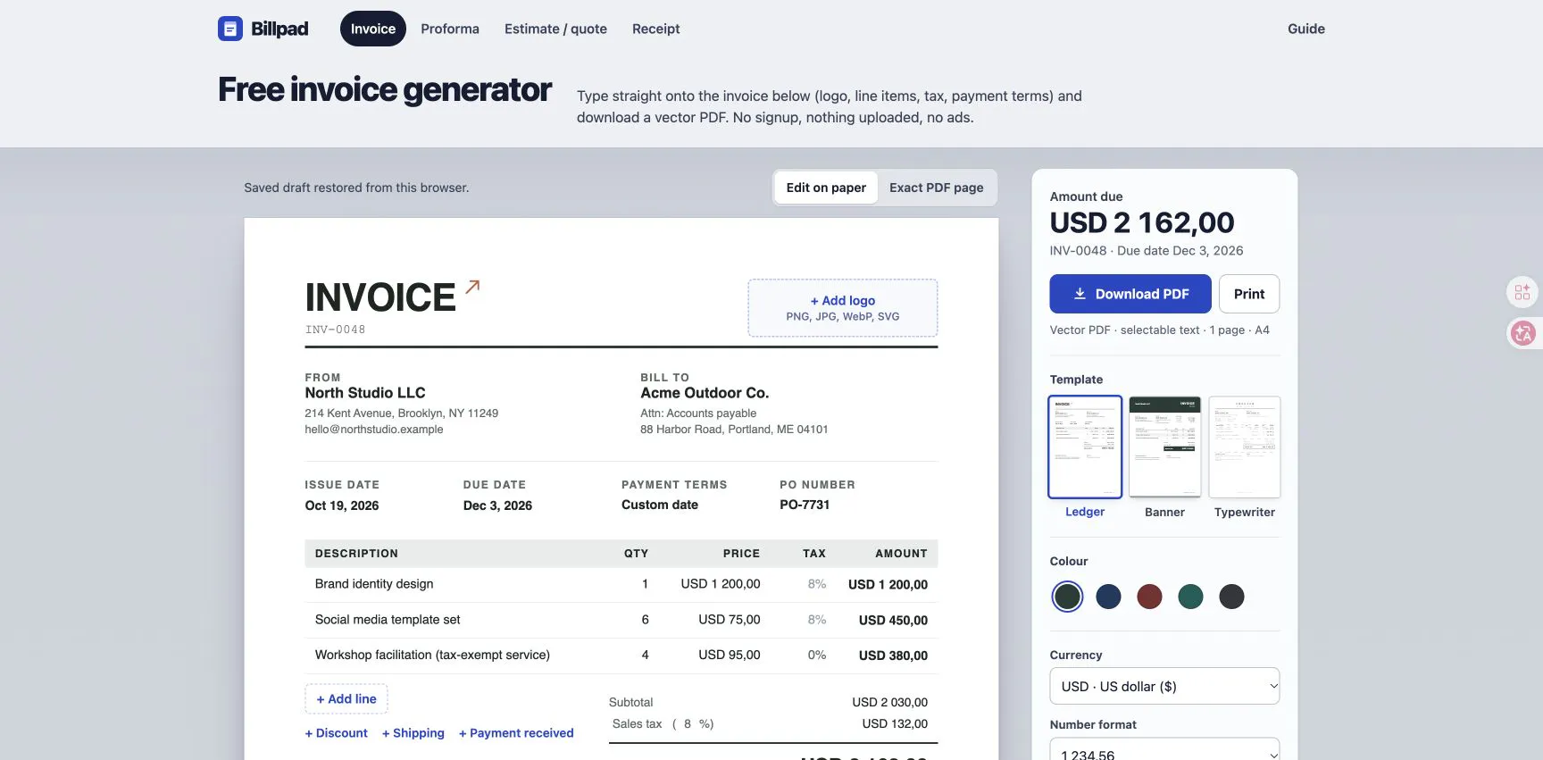Click the Brand identity design description
This screenshot has width=1543, height=760.
coord(374,584)
